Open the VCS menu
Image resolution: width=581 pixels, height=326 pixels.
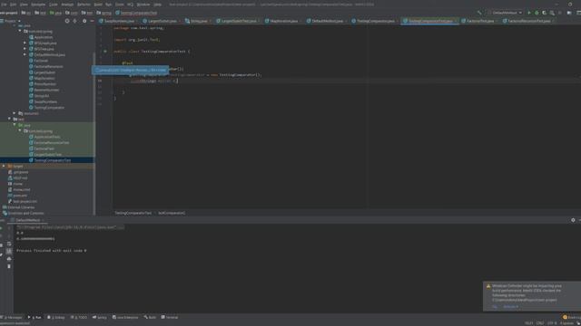(x=130, y=5)
